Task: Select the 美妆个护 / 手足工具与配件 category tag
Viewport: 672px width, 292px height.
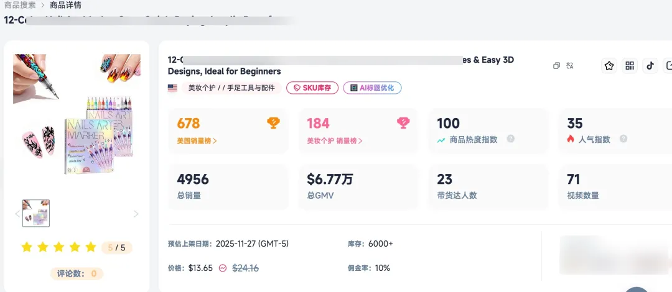Action: tap(231, 88)
